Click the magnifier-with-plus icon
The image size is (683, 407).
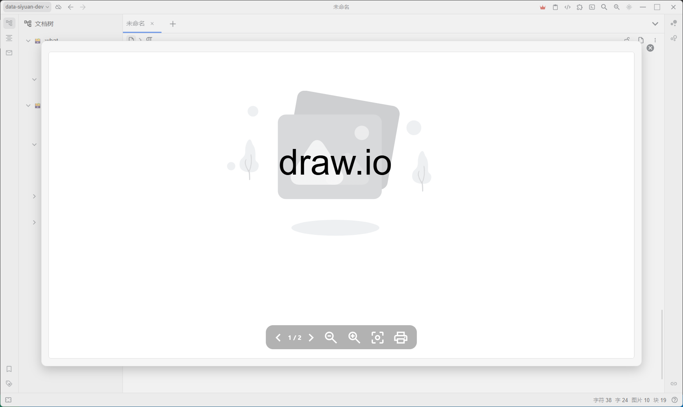pos(617,7)
